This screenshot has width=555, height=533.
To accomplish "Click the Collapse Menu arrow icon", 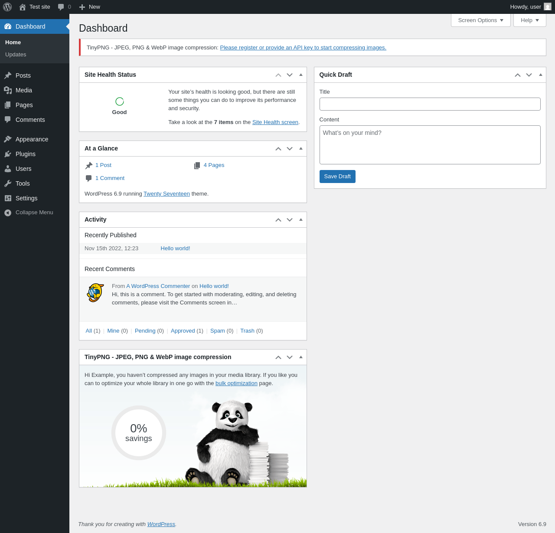I will click(x=8, y=213).
